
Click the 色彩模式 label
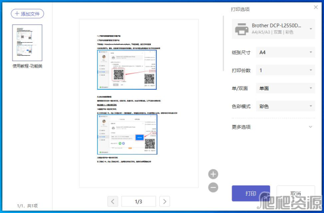click(241, 106)
